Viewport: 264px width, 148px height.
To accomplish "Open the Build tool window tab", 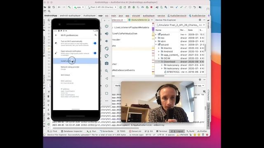I will click(x=191, y=131).
